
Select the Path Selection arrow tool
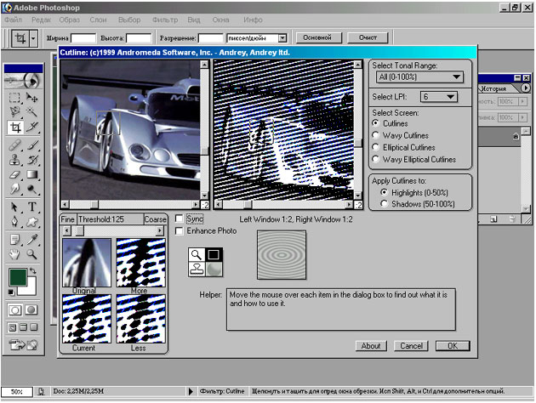pyautogui.click(x=14, y=207)
